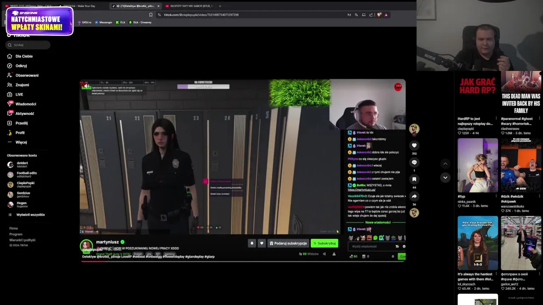The height and width of the screenshot is (305, 543).
Task: Open warszawskikoks #dzik video thumbnail
Action: 521,165
